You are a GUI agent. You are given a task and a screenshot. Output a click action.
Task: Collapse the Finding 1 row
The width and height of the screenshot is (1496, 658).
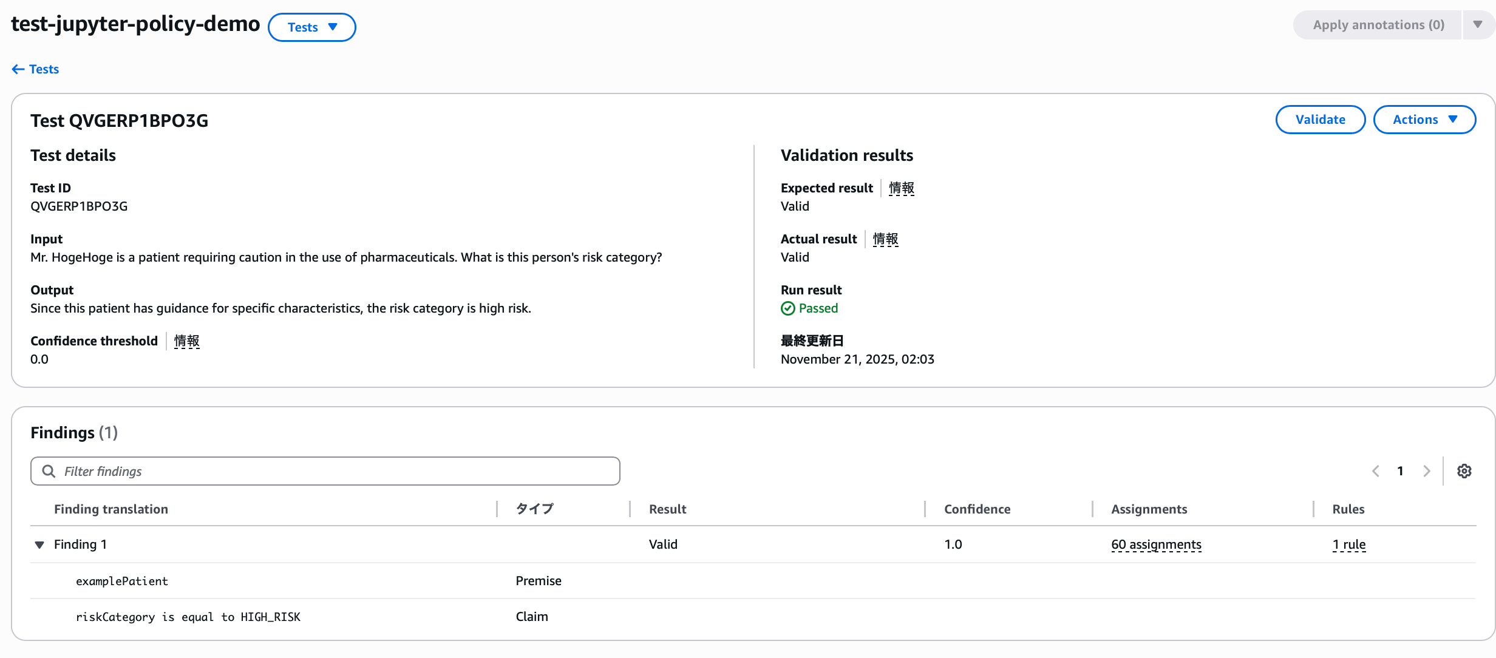(x=39, y=544)
